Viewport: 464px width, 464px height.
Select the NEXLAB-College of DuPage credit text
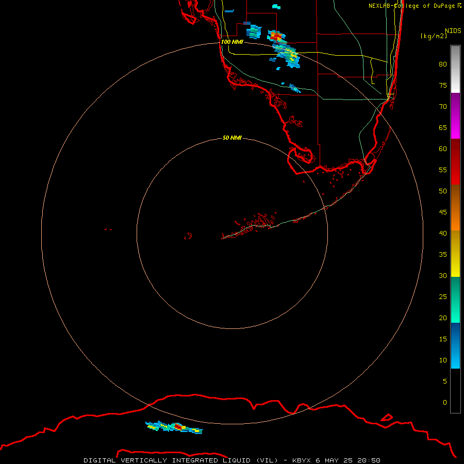415,6
